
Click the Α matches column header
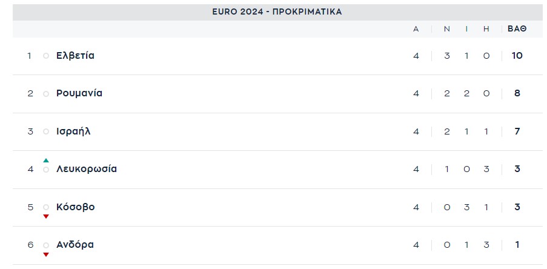(x=416, y=28)
